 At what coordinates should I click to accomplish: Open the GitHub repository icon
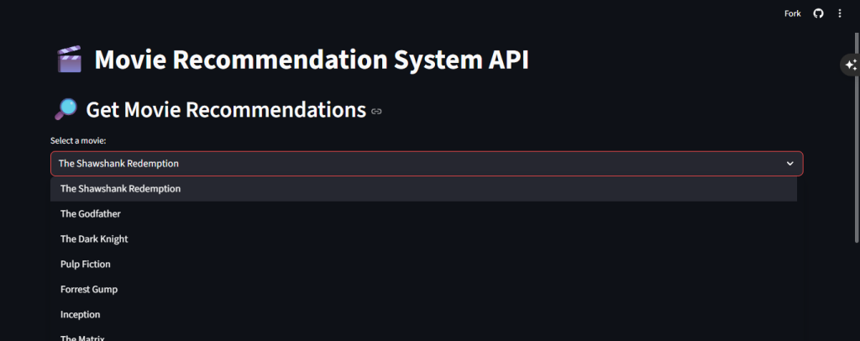[x=818, y=13]
